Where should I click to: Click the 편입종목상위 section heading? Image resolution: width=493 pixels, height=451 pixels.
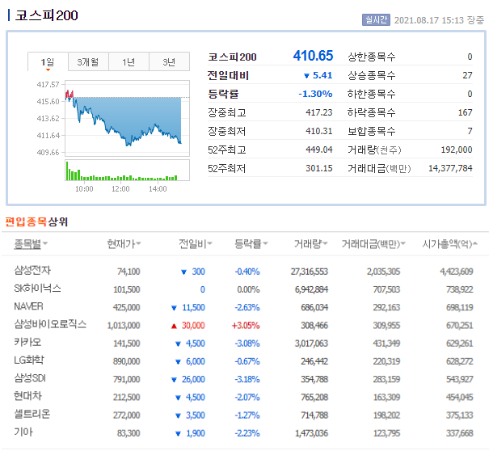coord(36,221)
